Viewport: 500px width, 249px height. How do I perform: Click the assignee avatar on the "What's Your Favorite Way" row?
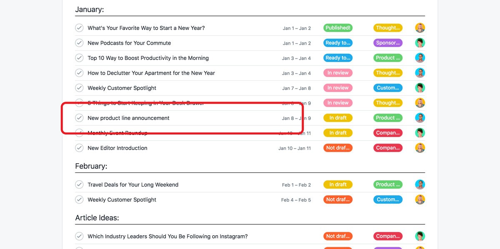pyautogui.click(x=420, y=28)
